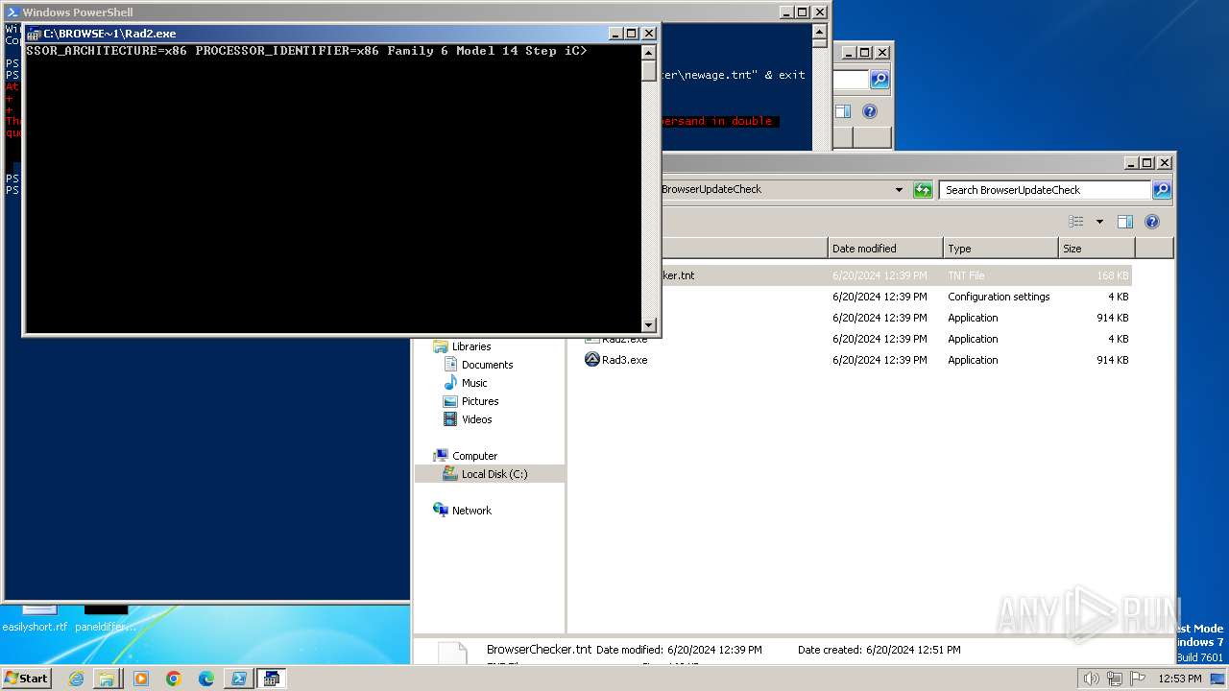Click the BrowserChecker.tnt details pane thumbnail

452,654
